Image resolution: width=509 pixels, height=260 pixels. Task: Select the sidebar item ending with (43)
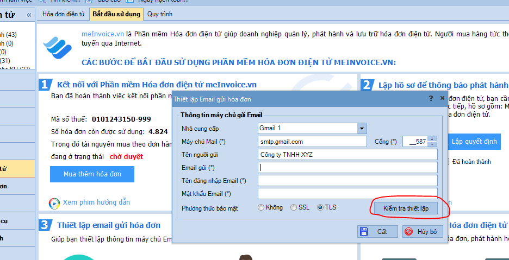click(9, 35)
